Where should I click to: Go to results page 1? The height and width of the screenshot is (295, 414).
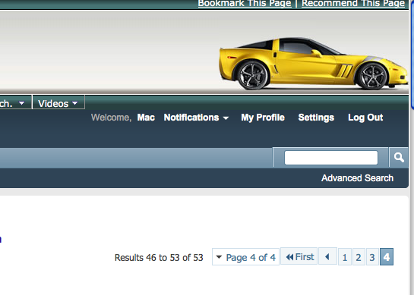345,257
